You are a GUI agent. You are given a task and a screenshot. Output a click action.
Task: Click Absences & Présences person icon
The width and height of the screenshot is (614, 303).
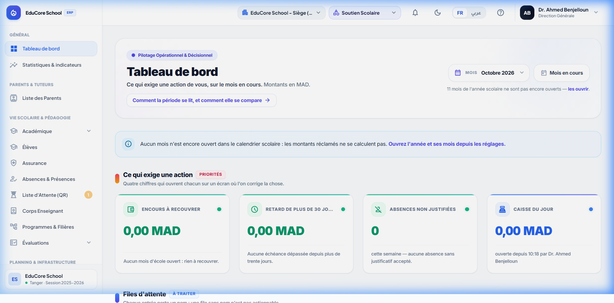[x=13, y=179]
